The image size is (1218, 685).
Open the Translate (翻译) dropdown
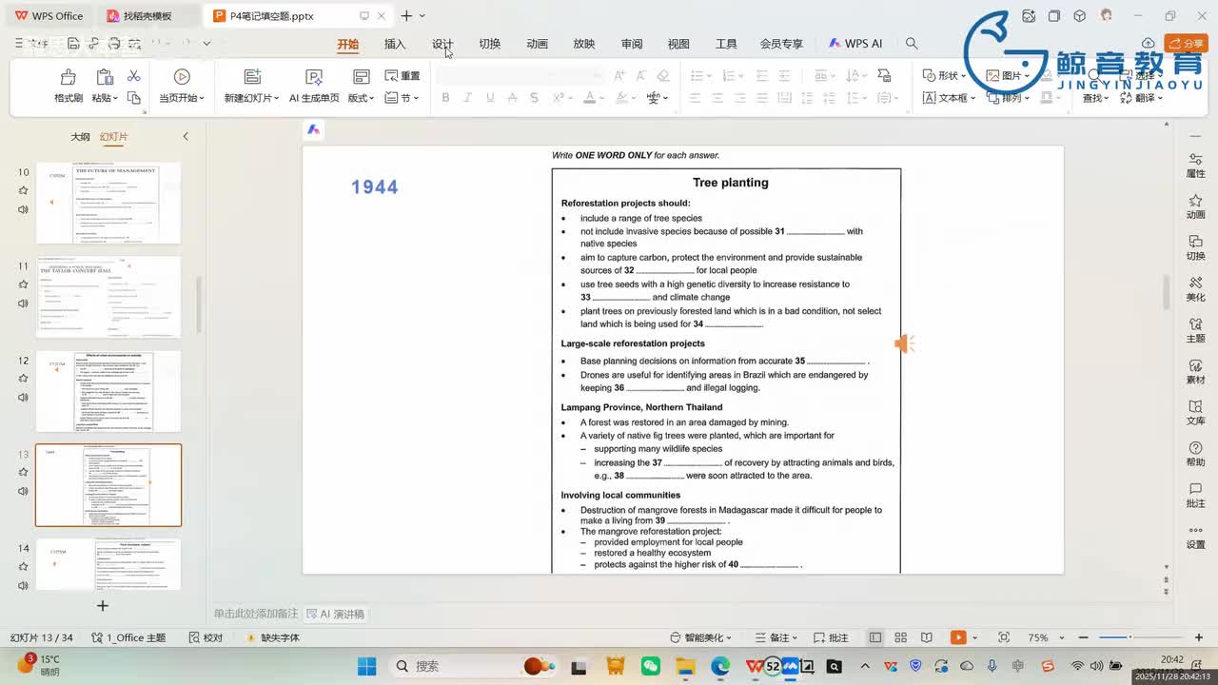click(1140, 98)
